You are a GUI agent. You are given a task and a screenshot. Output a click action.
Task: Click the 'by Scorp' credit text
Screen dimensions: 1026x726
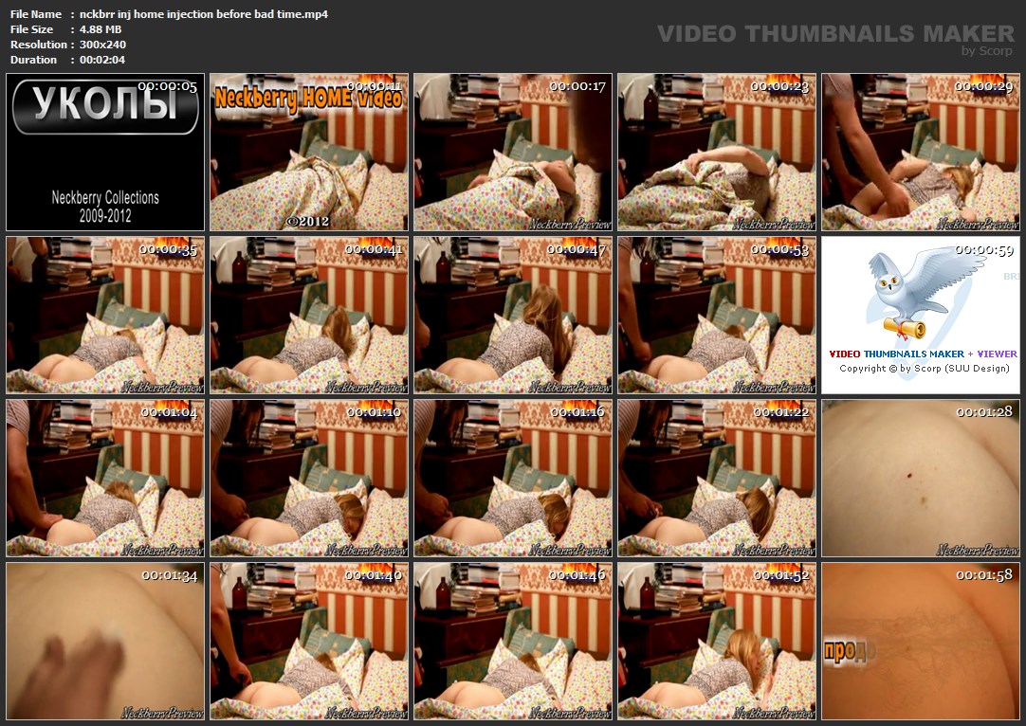click(986, 51)
